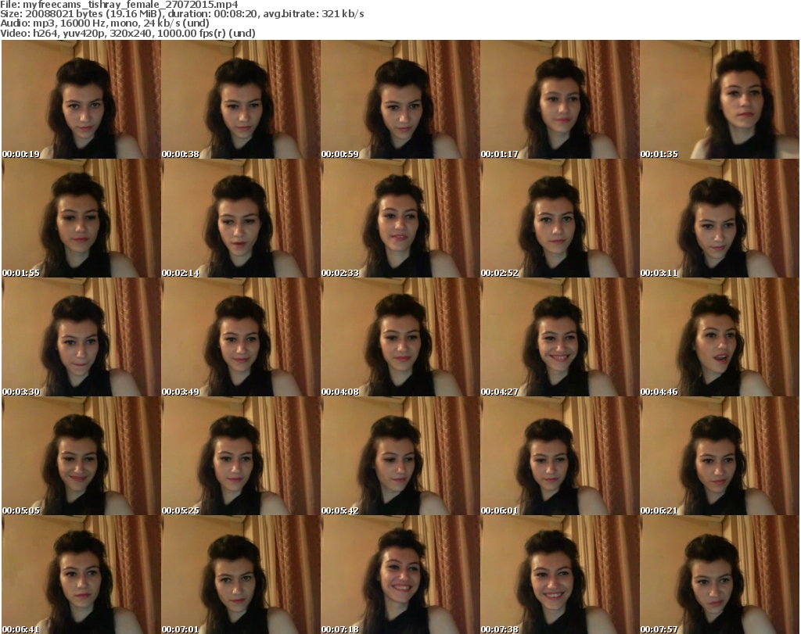The width and height of the screenshot is (801, 634).
Task: Click the '20088021 bytes (19.16 MiB)' size text
Action: tap(93, 14)
